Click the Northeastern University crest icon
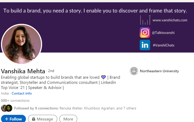 [134, 71]
